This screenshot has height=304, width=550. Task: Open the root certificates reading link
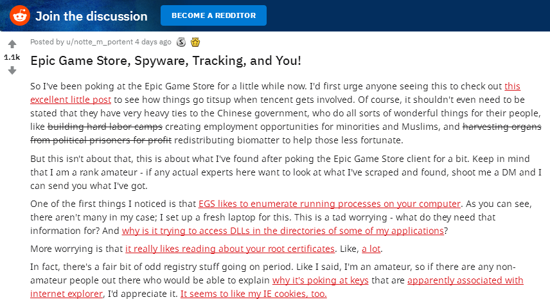point(230,249)
